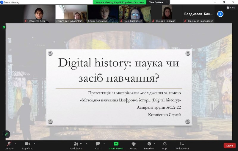The height and width of the screenshot is (151, 238).
Task: Expand the Participants options arrow
Action: (87, 144)
